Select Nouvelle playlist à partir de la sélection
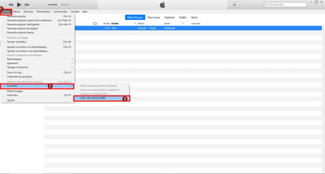Viewport: 325px width, 174px height. click(x=38, y=20)
